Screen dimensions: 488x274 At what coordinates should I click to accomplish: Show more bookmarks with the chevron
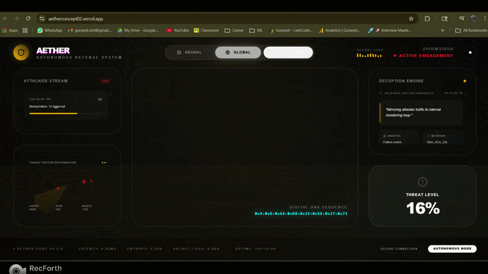[443, 30]
